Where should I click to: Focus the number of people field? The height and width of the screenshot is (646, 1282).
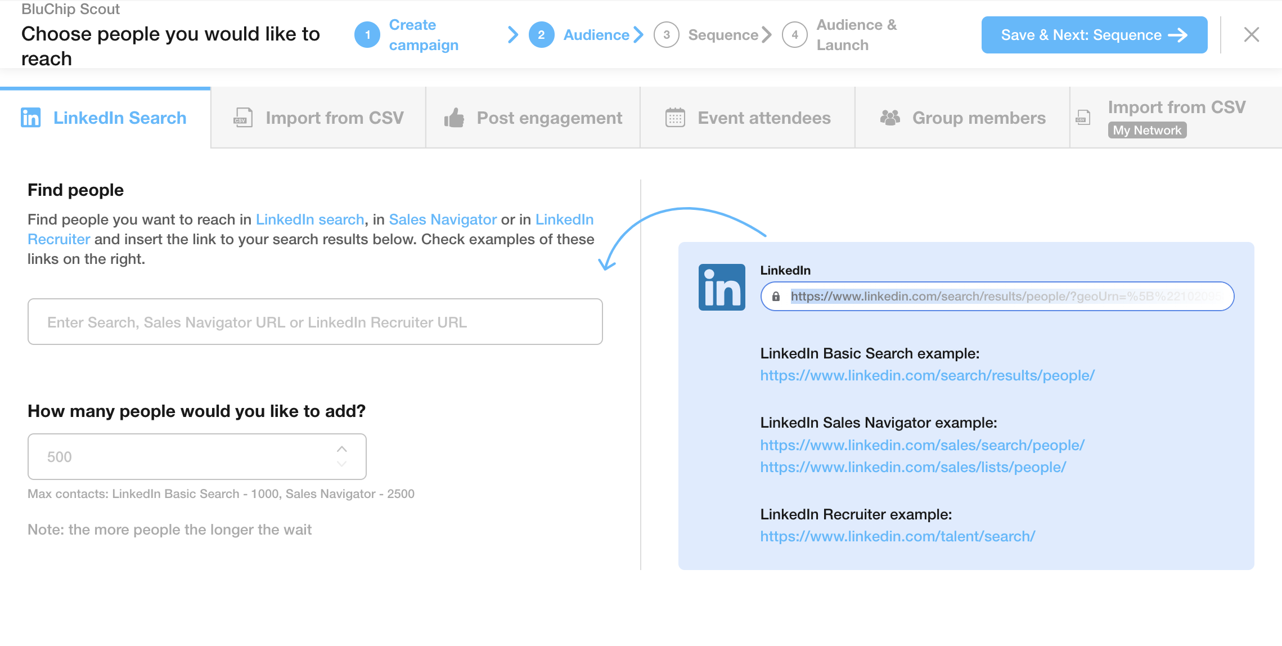point(197,457)
